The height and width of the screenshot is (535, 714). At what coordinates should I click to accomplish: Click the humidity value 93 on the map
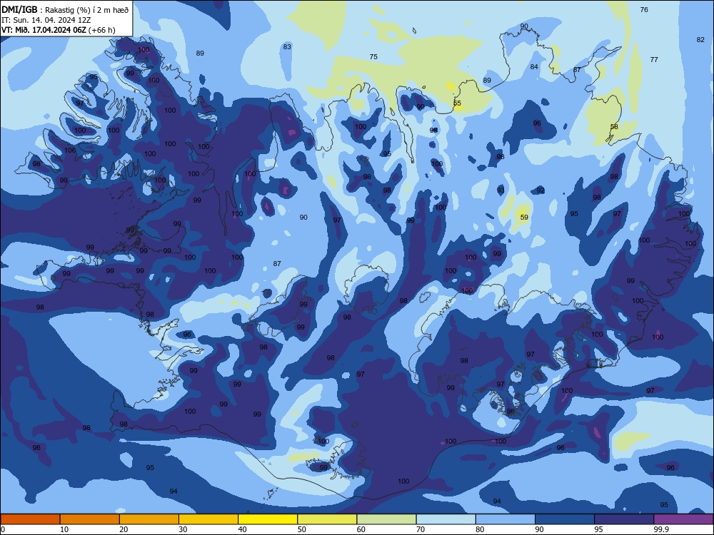[x=501, y=190]
